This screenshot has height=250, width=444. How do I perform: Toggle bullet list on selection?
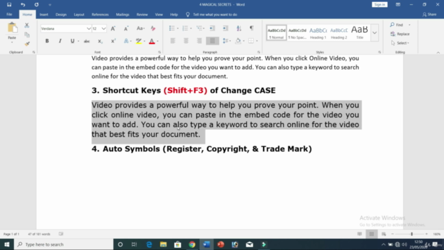tap(171, 28)
